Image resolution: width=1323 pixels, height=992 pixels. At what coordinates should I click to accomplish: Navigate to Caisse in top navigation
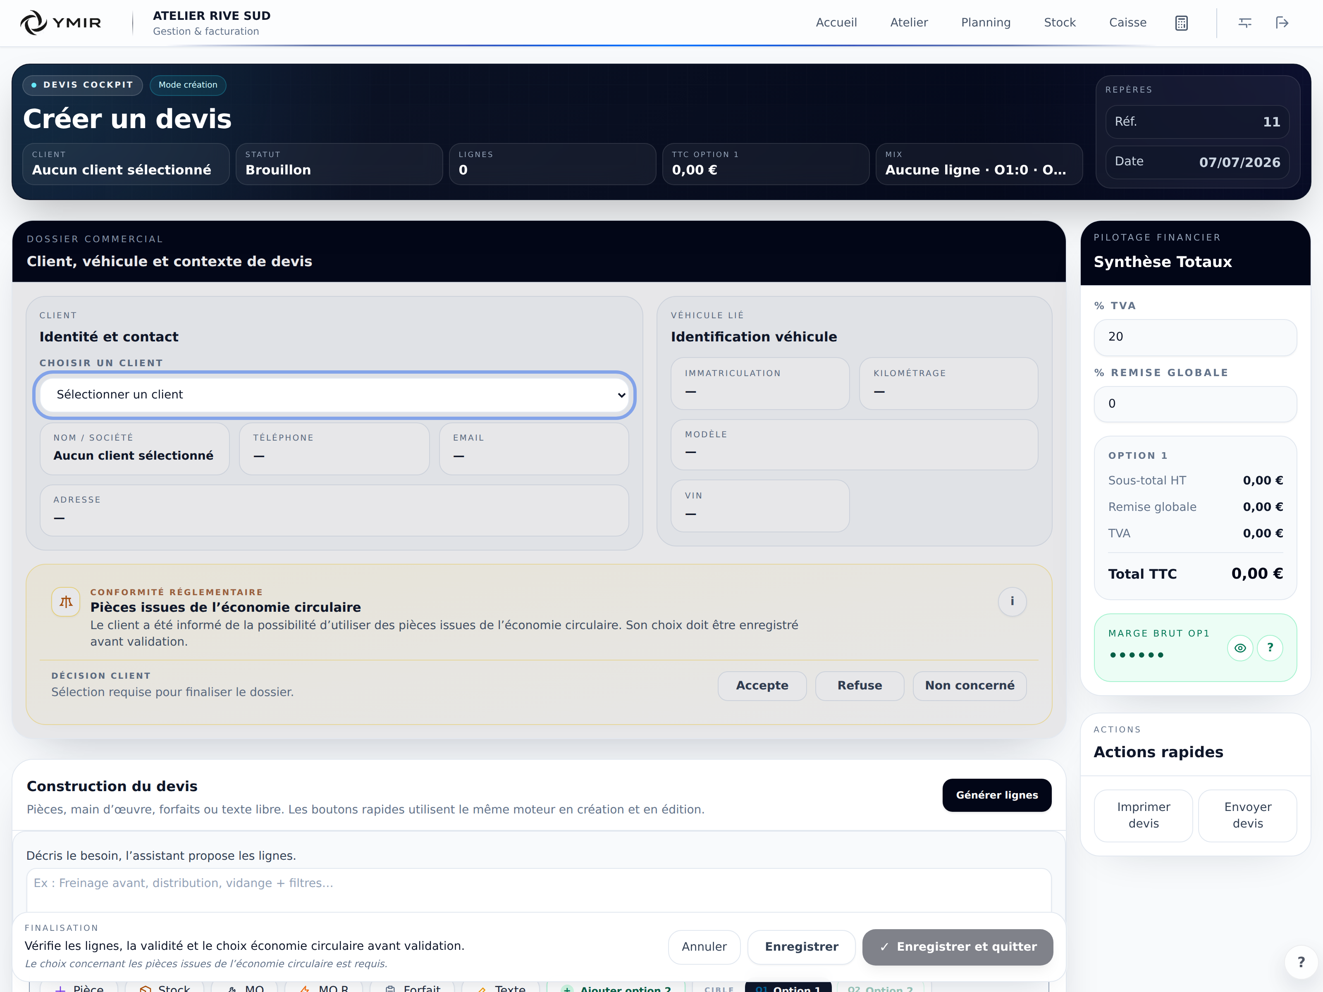pyautogui.click(x=1127, y=23)
